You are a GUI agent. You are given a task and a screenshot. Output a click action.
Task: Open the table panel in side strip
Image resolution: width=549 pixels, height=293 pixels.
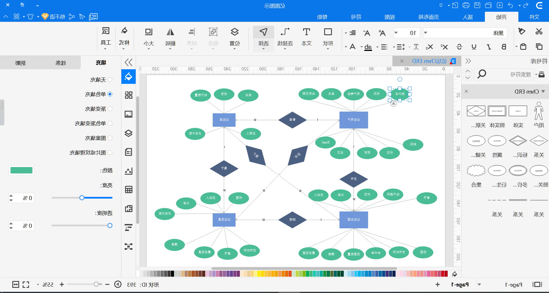click(129, 189)
